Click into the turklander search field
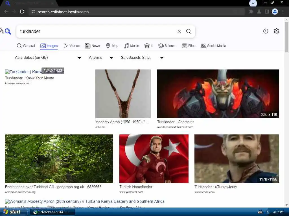Viewport: 289px width, 216px height. pos(96,31)
